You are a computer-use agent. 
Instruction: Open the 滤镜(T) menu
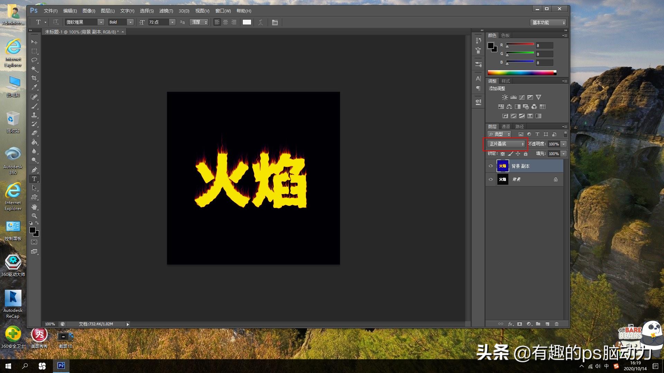coord(166,11)
